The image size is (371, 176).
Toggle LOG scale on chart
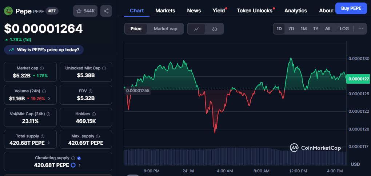pos(344,29)
